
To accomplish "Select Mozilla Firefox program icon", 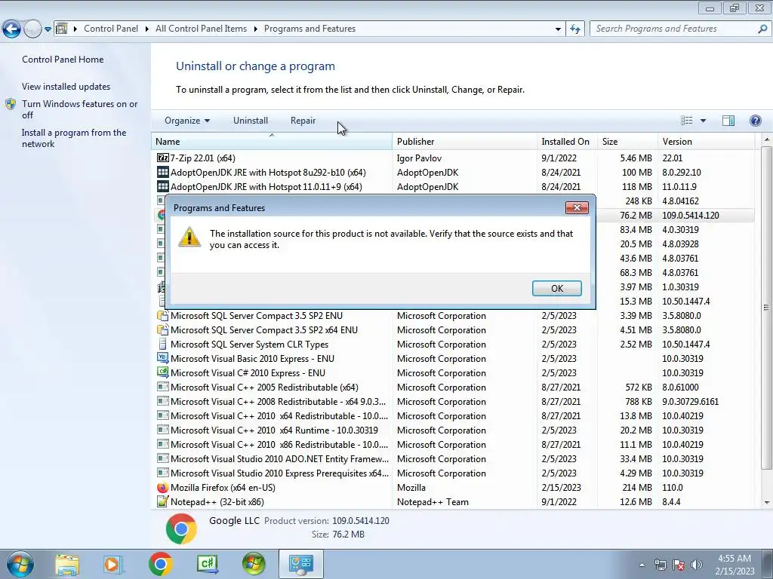I will point(163,488).
